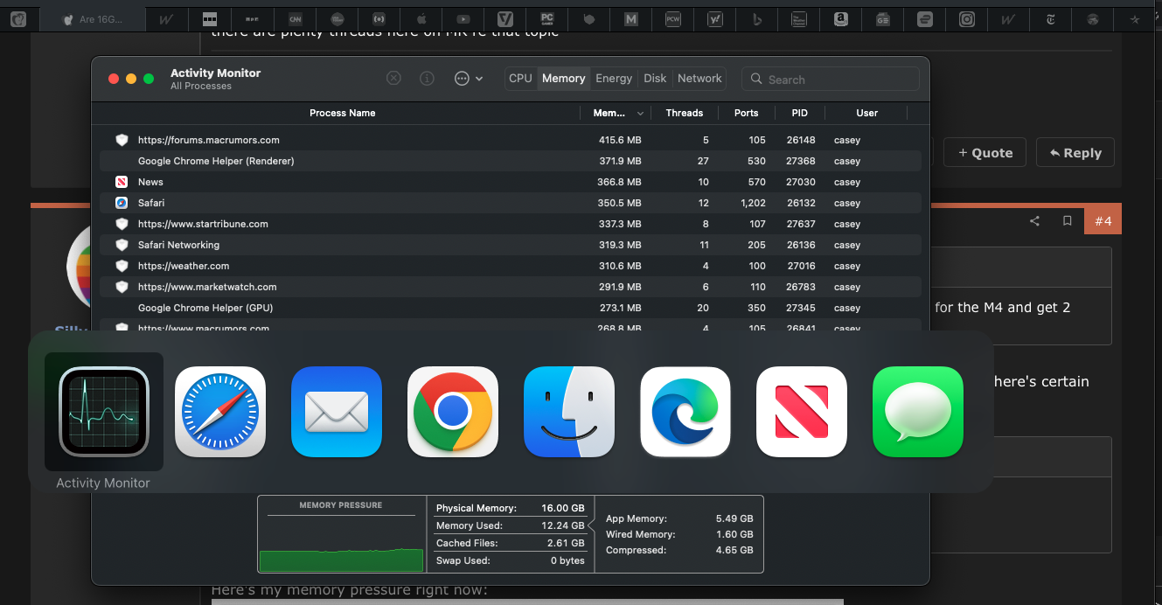Open the #4 post number link
The height and width of the screenshot is (605, 1162).
[1103, 221]
